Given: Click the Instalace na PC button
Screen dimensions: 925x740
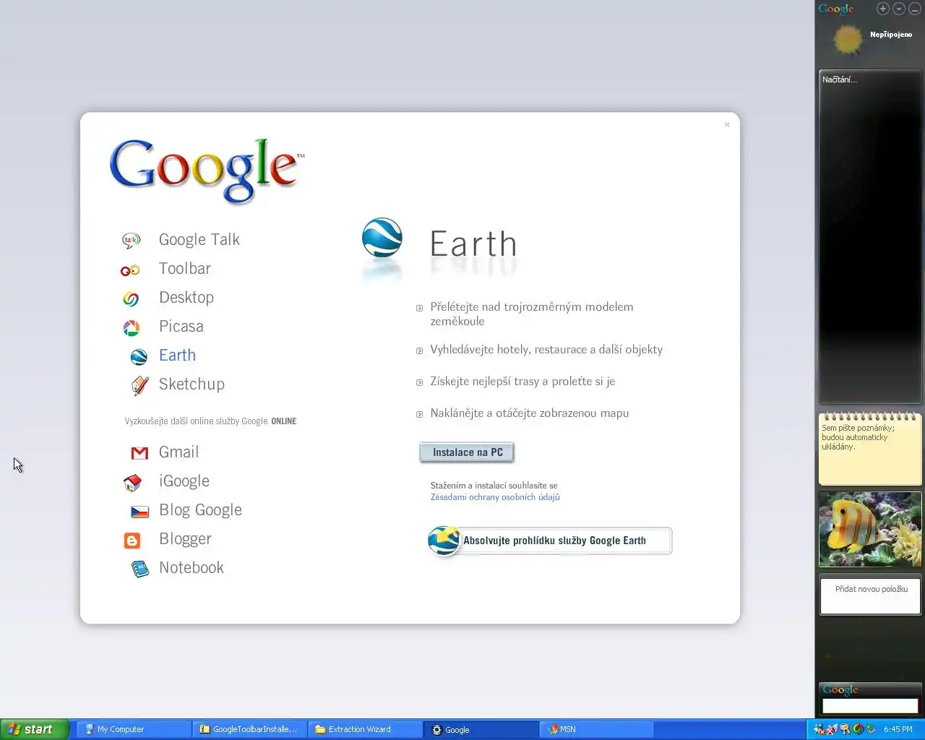Looking at the screenshot, I should 468,452.
